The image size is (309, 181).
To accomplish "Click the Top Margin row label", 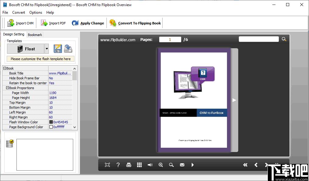I will point(17,103).
